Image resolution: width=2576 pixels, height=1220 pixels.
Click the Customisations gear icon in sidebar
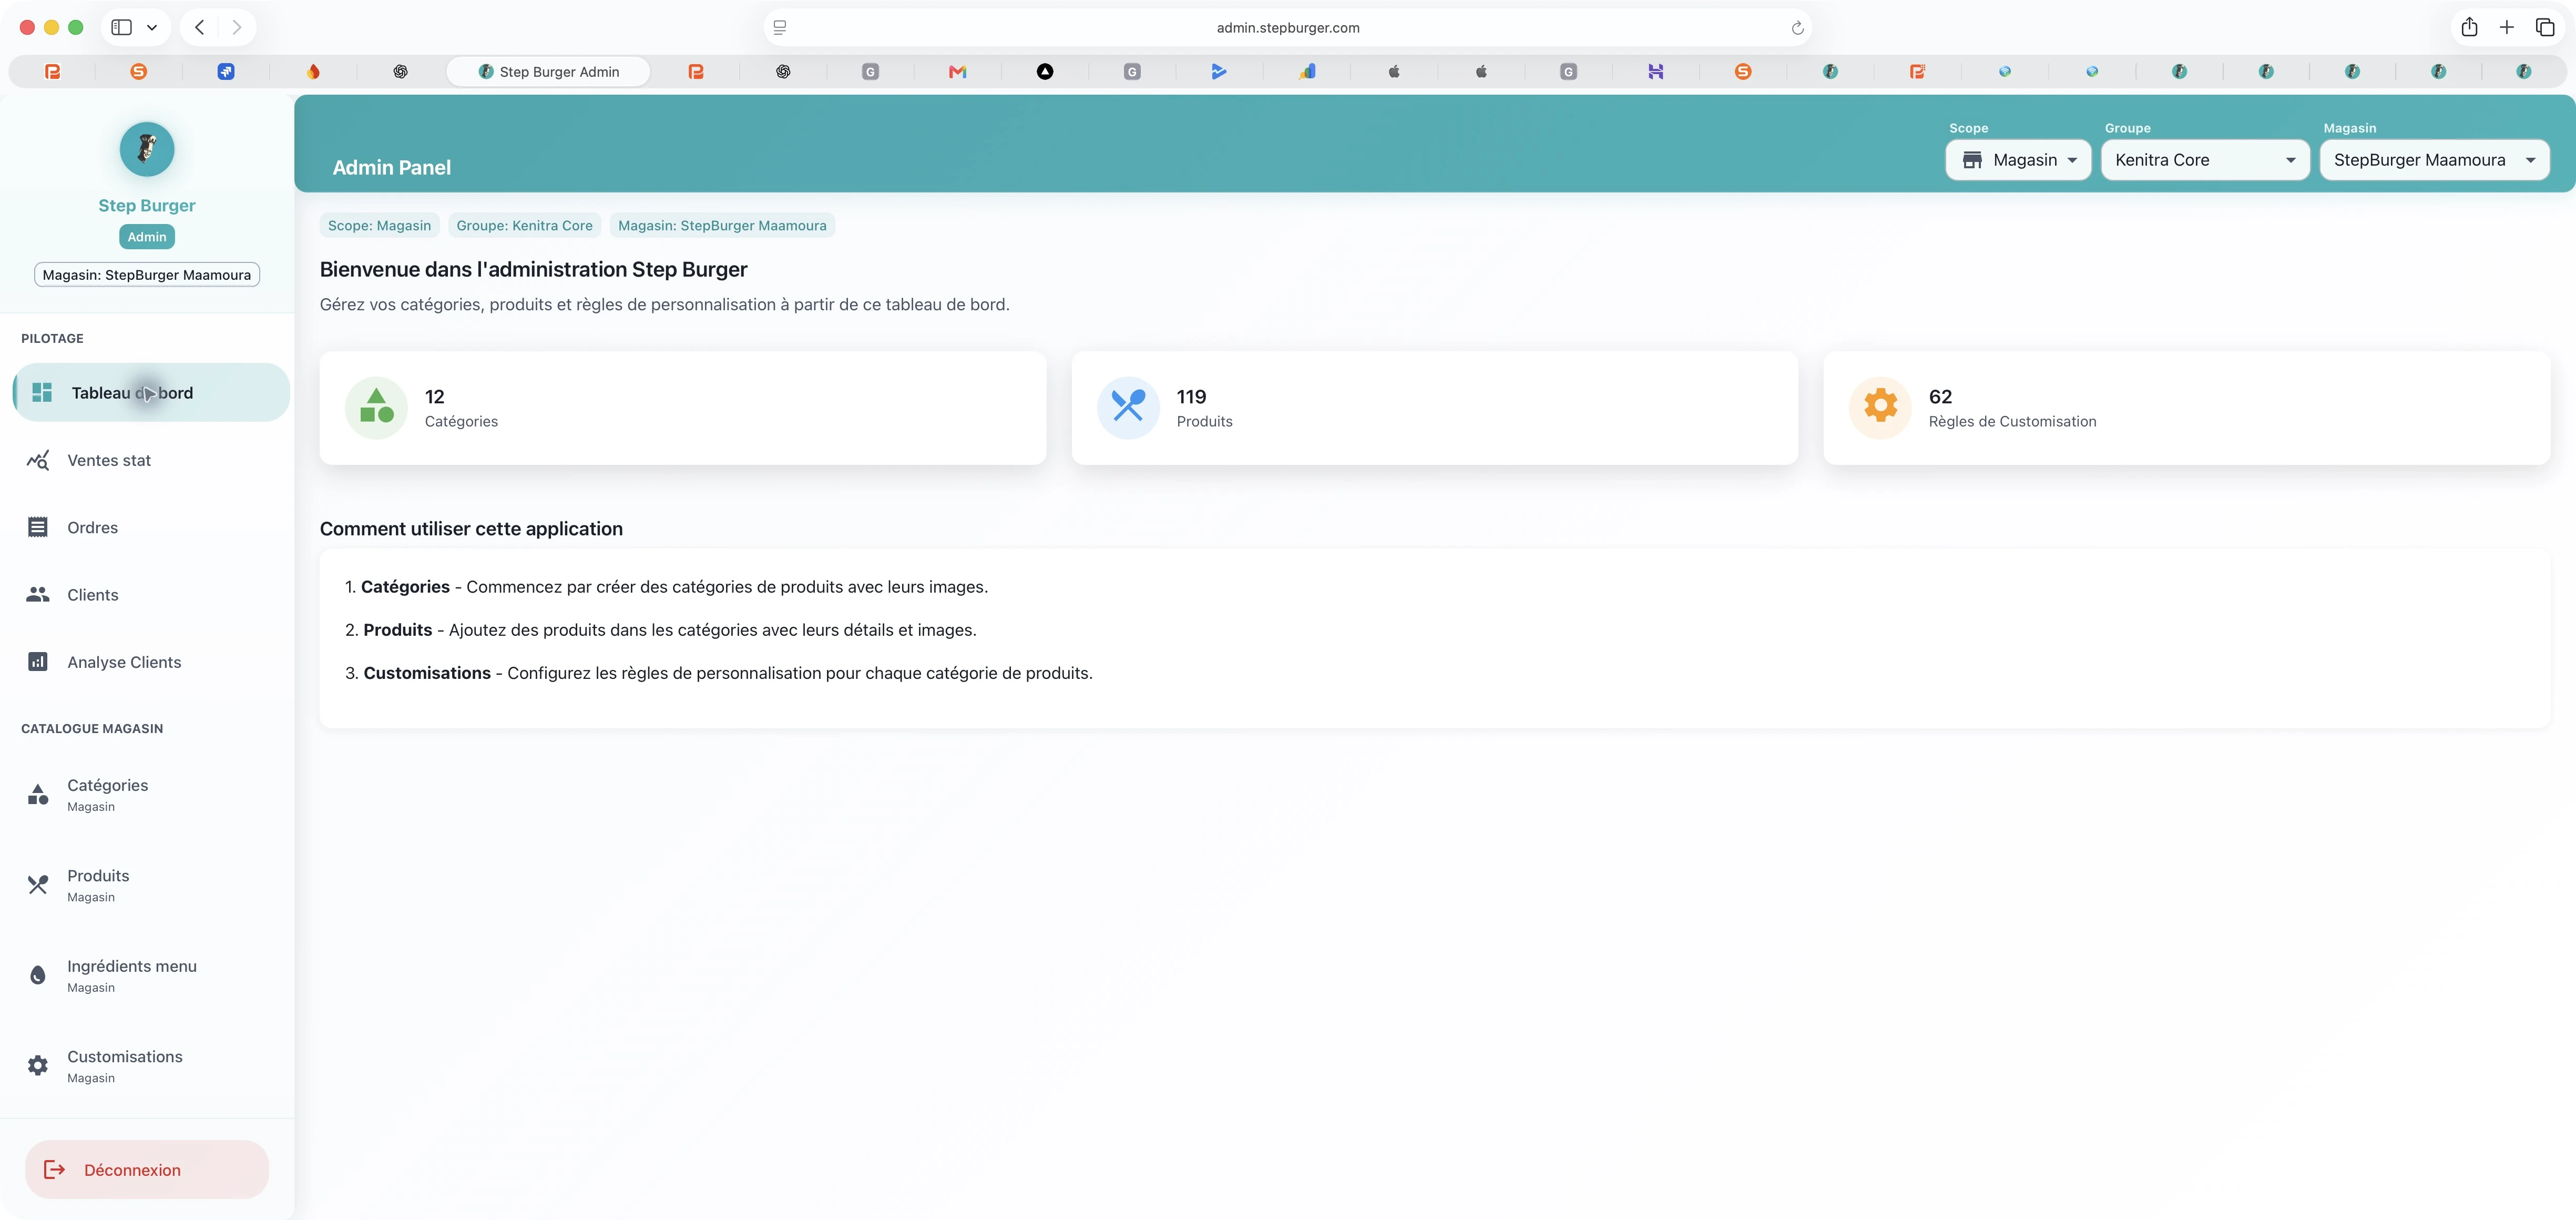pos(38,1065)
